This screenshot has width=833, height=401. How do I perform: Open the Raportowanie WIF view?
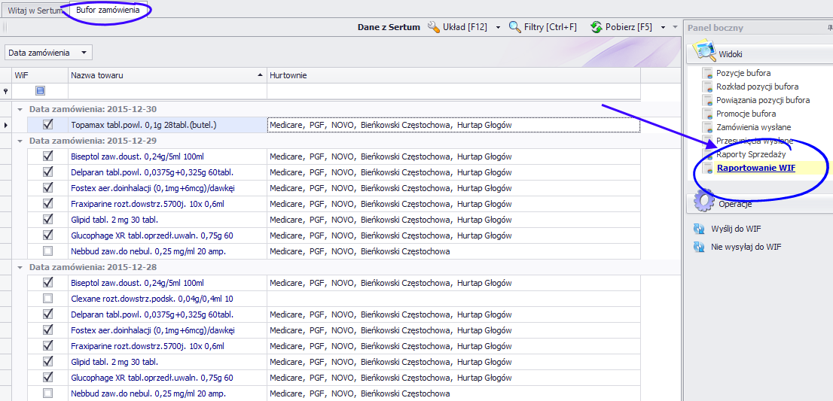click(755, 168)
